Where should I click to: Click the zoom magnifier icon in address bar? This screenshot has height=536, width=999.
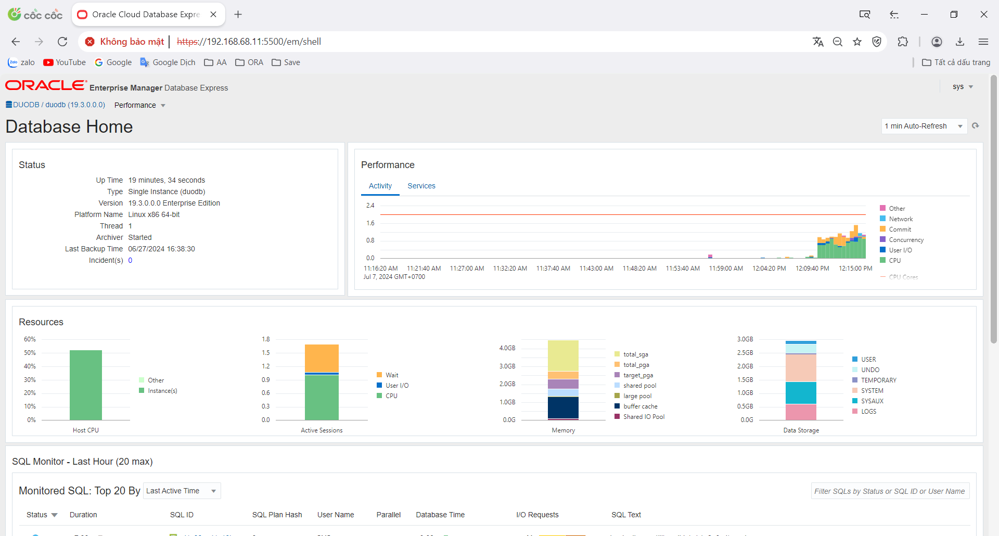(x=838, y=42)
